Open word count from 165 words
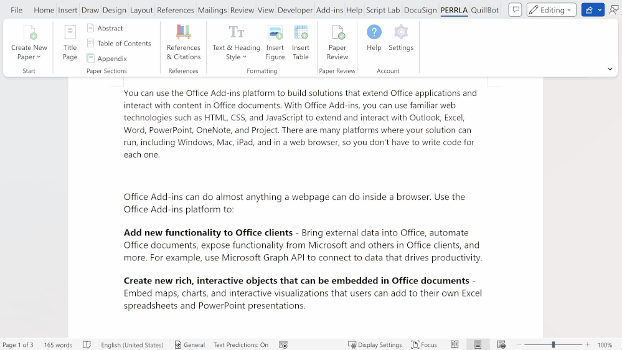 click(x=58, y=345)
